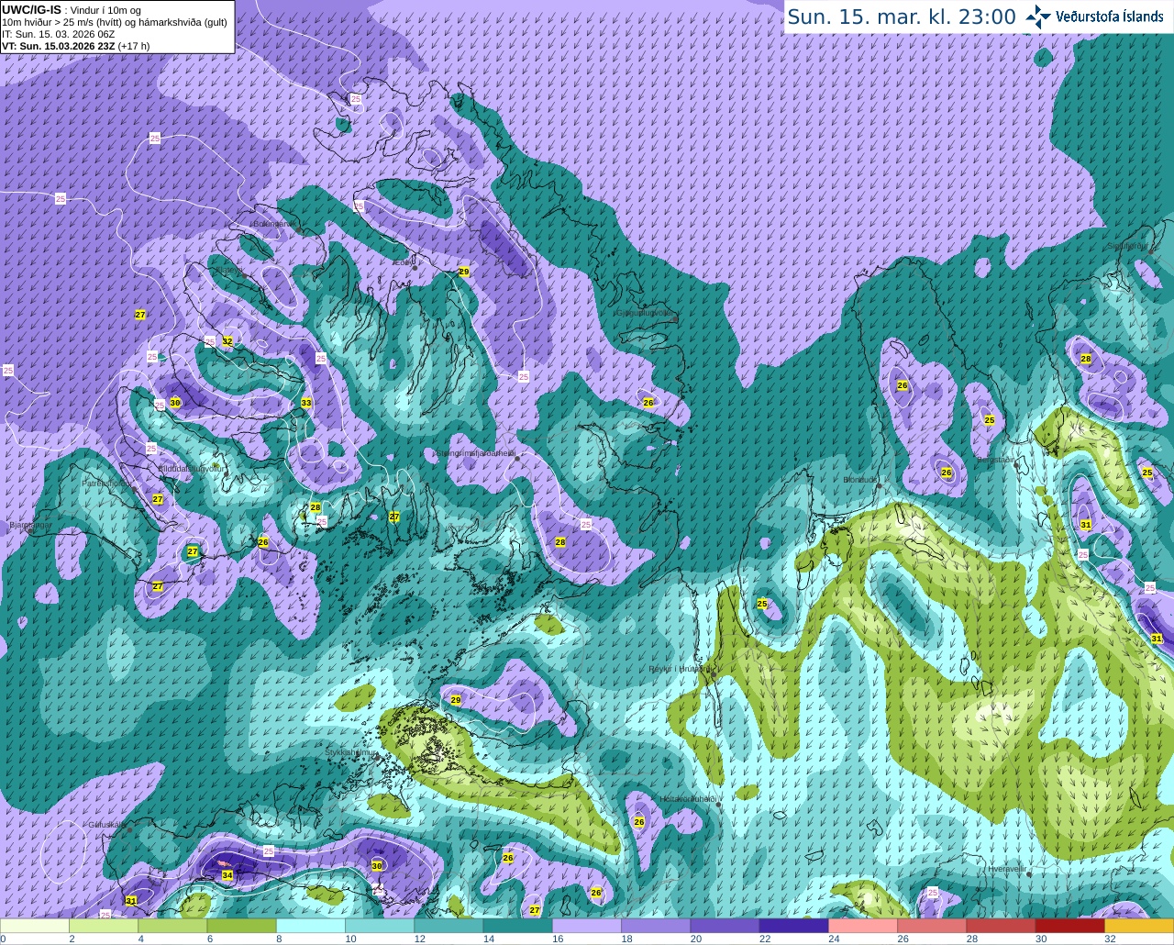Click the 8–10 light cyan legend swatch

(311, 926)
